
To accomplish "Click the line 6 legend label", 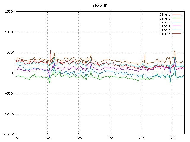I will pos(165,34).
